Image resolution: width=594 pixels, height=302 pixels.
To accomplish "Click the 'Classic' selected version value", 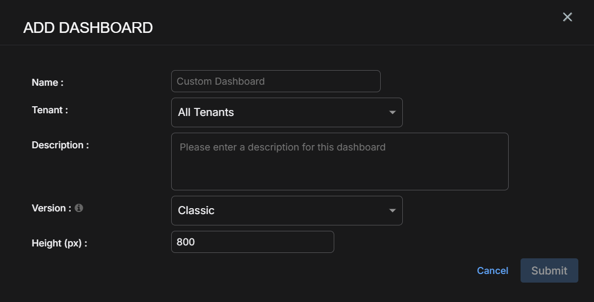I will pos(196,210).
